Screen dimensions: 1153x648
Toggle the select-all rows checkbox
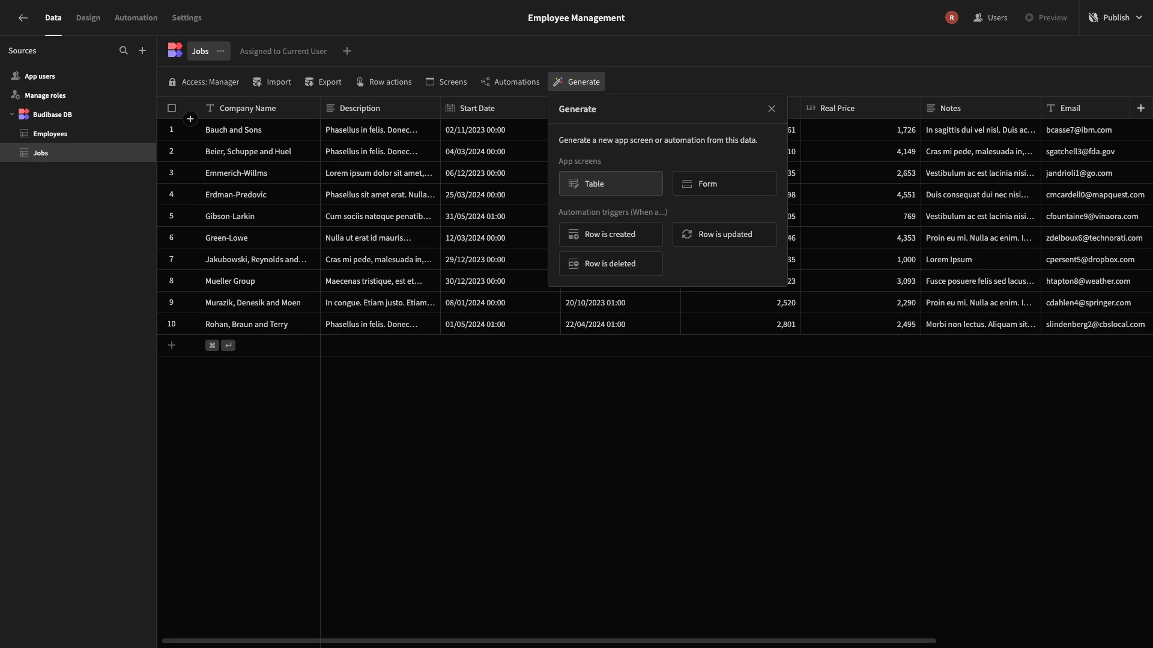[172, 108]
